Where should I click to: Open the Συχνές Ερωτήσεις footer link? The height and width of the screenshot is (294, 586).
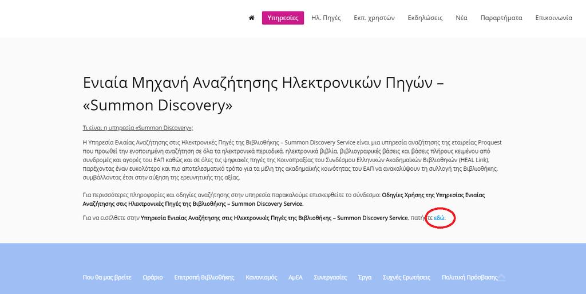[406, 277]
